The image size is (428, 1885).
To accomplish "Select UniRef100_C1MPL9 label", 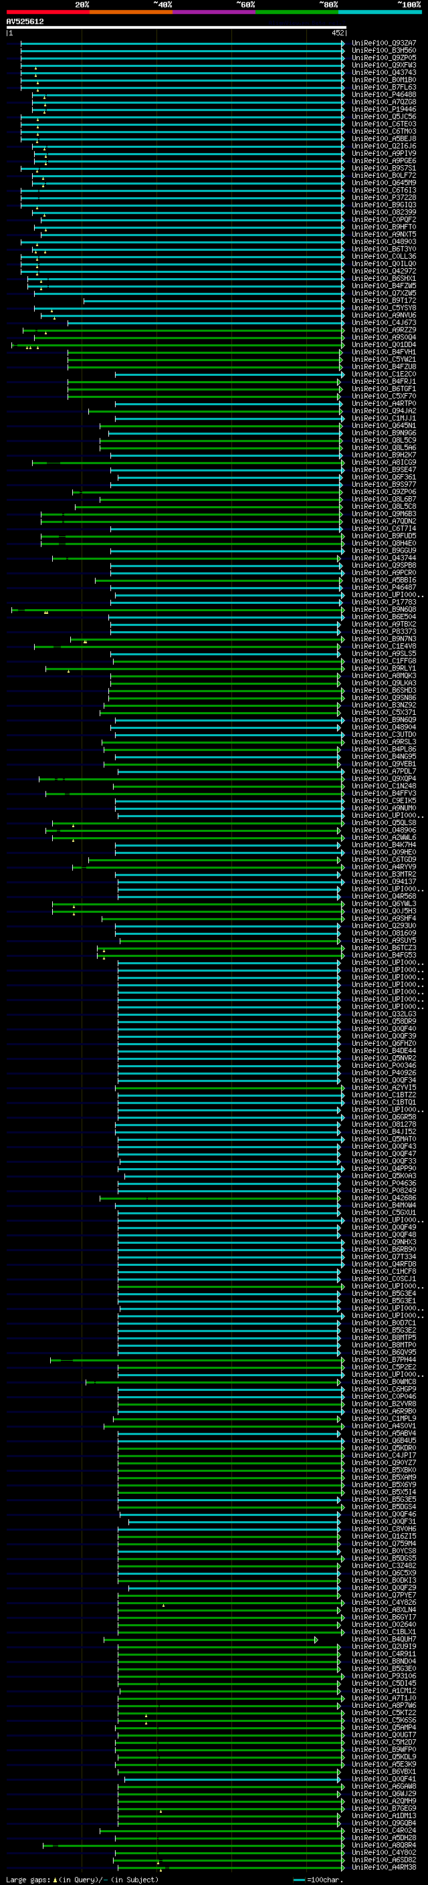I will pyautogui.click(x=384, y=1419).
